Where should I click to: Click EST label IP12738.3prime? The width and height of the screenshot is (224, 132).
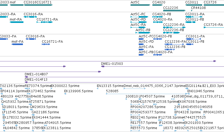coord(171,118)
